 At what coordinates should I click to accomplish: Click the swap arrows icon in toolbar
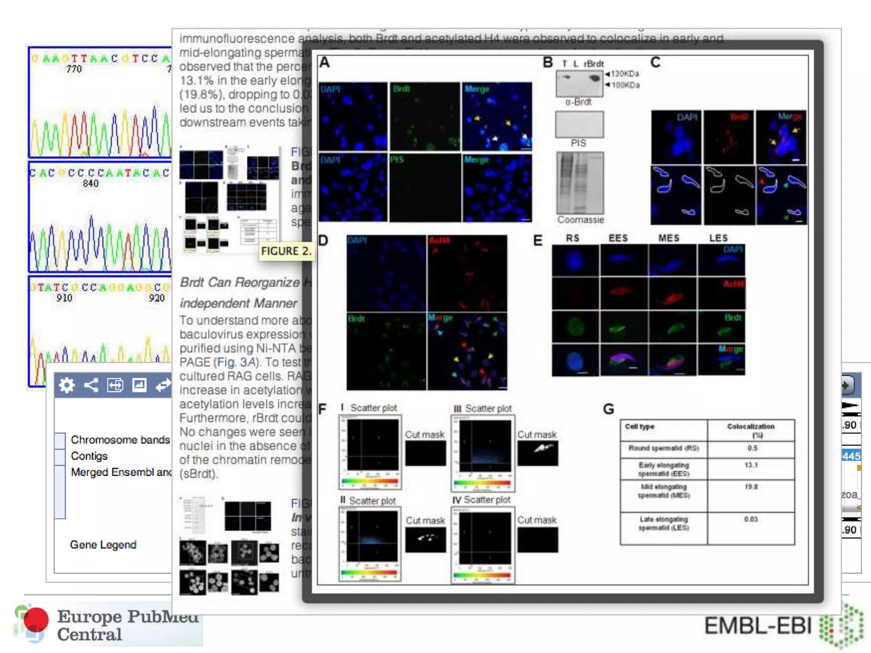click(163, 385)
